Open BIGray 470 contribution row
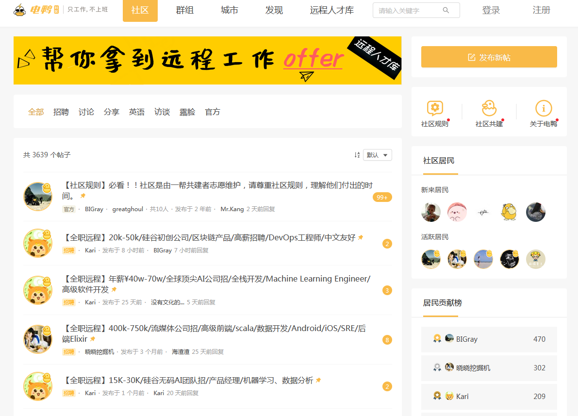 pos(489,339)
